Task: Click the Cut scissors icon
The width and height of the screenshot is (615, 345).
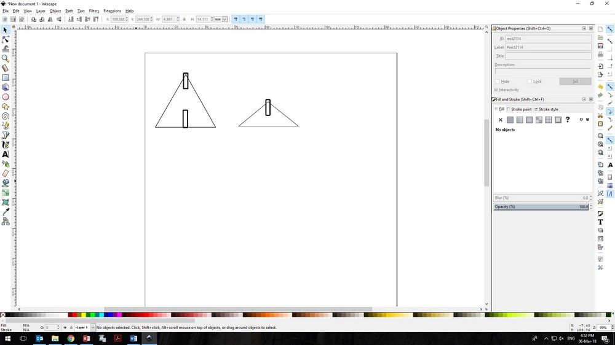Action: (600, 115)
